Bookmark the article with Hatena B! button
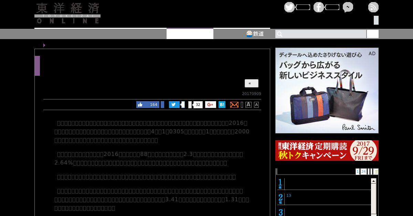Viewport: 413px width, 216px height. 222,105
